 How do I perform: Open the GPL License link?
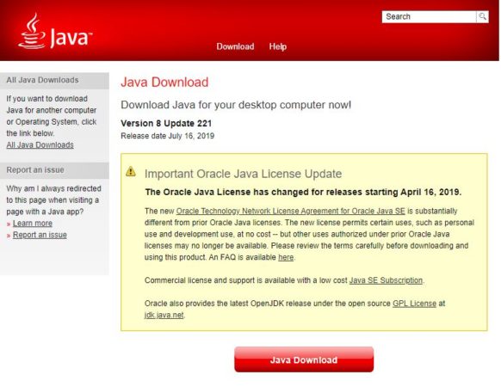click(414, 304)
